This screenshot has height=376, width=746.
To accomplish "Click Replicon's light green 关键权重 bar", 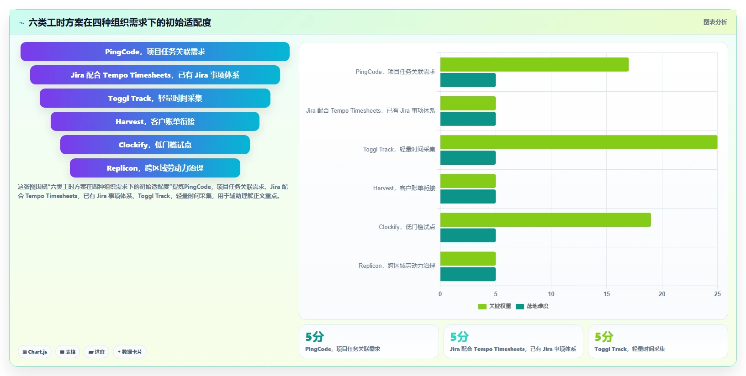I will coord(468,258).
